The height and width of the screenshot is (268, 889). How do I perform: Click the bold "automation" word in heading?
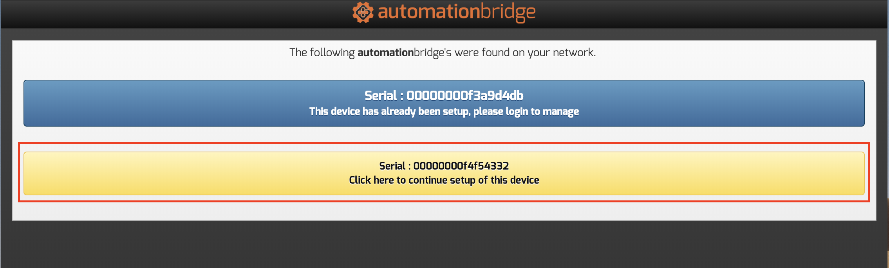click(x=385, y=52)
